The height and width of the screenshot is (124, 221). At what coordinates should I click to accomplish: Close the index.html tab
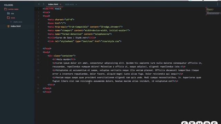[x=60, y=4]
